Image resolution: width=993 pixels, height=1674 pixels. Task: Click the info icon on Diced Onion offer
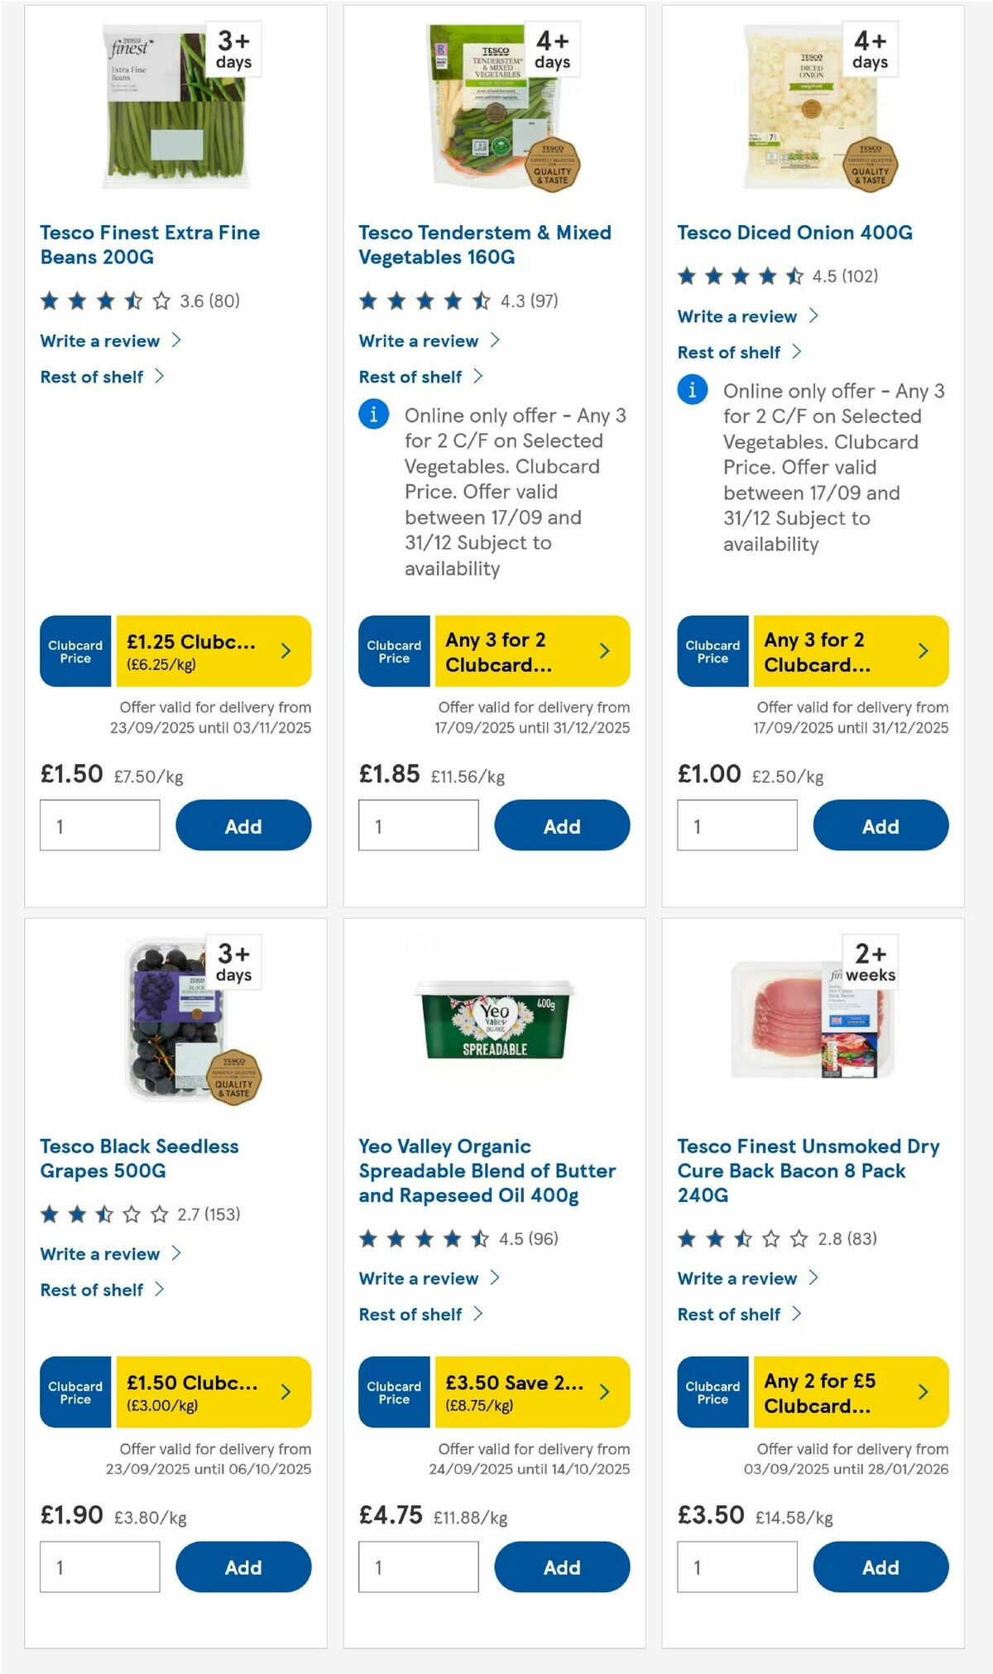[x=692, y=389]
